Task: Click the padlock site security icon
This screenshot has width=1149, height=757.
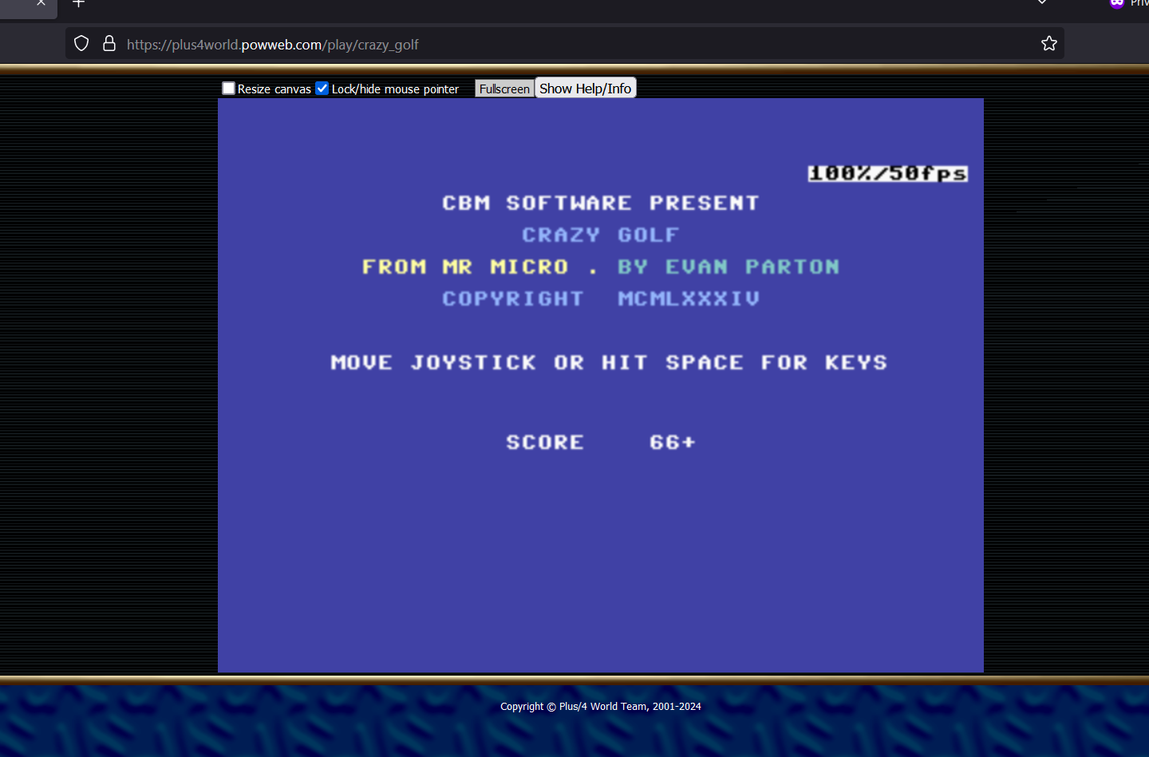Action: [x=109, y=44]
